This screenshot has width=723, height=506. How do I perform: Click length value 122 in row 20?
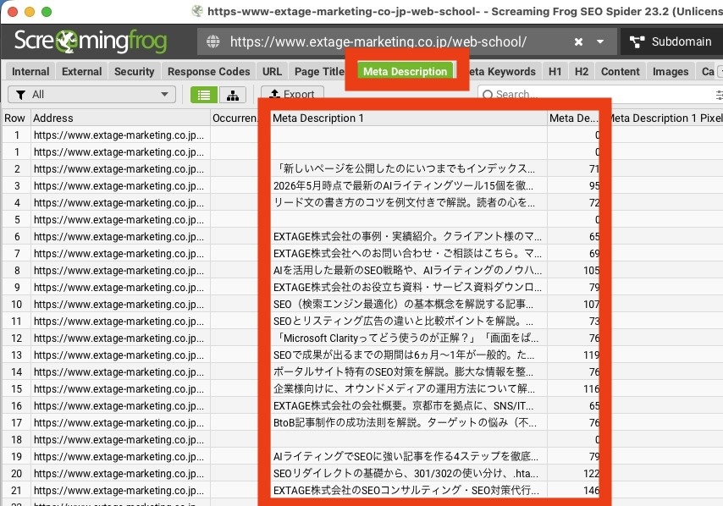click(591, 474)
